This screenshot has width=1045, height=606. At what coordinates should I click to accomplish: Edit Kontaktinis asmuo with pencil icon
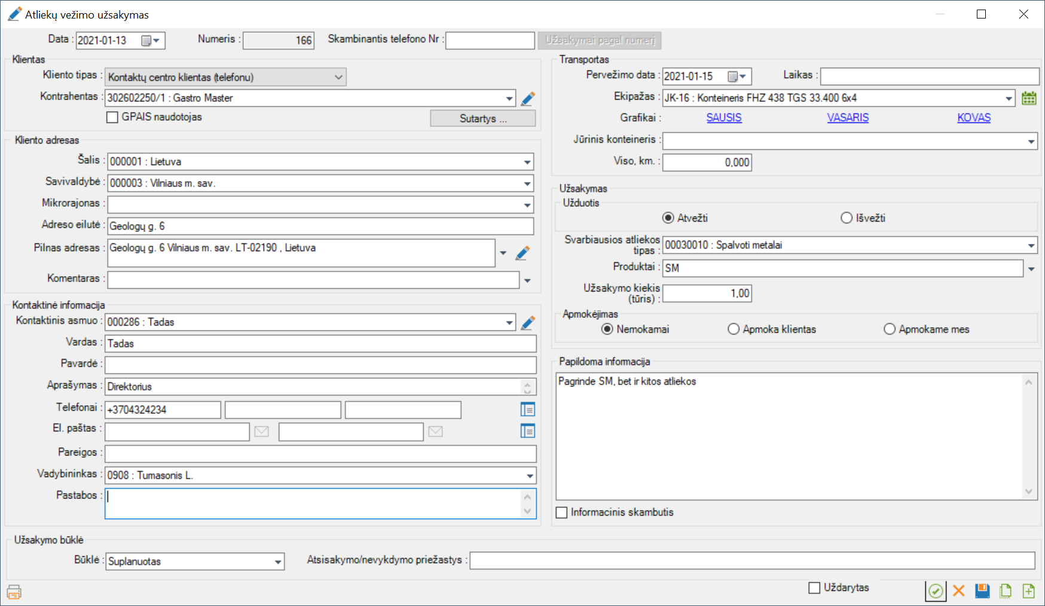528,323
